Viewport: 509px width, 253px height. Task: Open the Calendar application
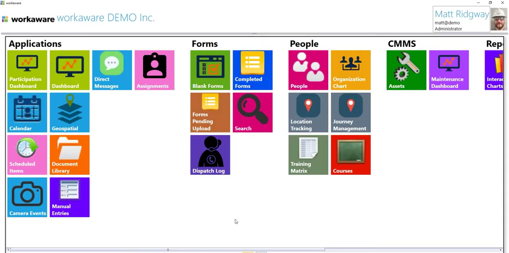[x=27, y=113]
